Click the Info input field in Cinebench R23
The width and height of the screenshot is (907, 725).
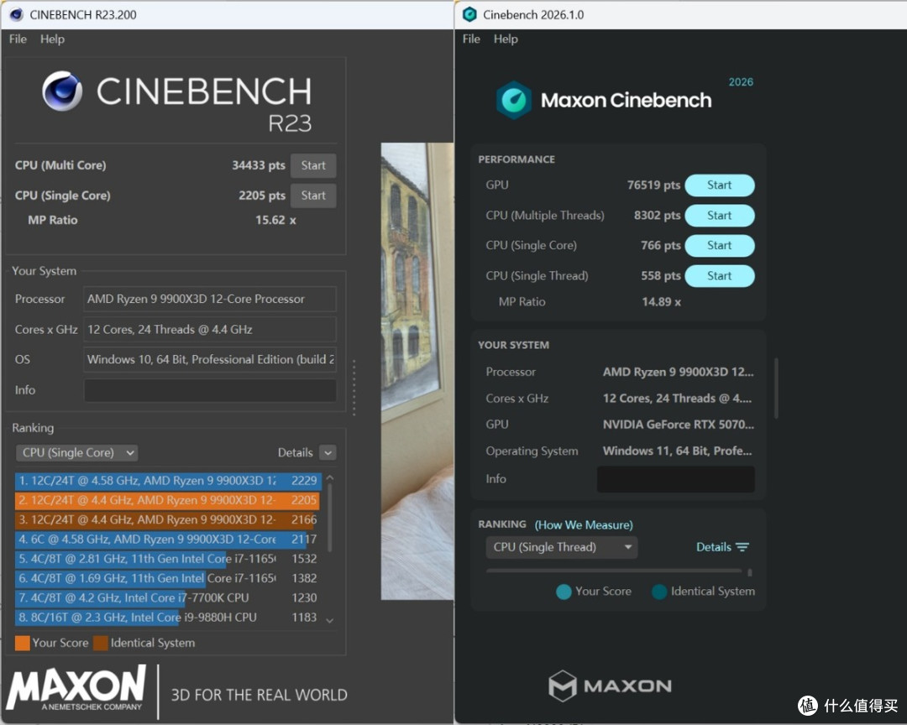[210, 390]
